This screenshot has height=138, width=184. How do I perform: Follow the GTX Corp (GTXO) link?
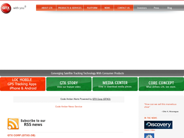101,99
